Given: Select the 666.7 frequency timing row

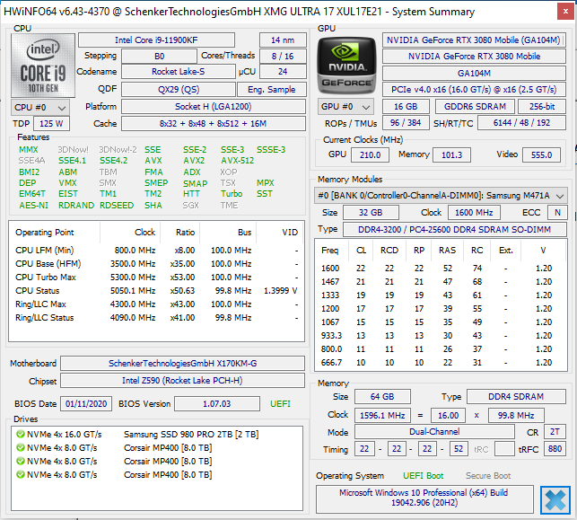Looking at the screenshot, I should click(440, 362).
